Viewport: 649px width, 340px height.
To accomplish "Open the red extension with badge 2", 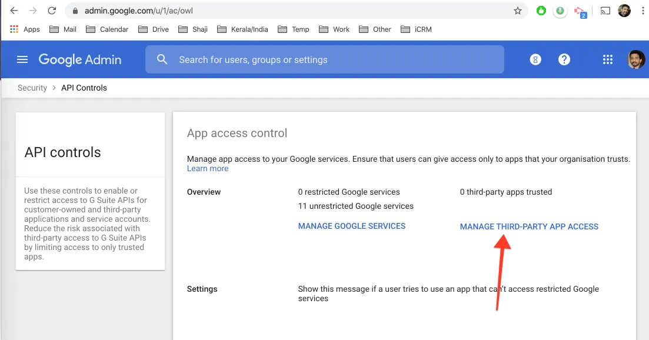I will [580, 12].
